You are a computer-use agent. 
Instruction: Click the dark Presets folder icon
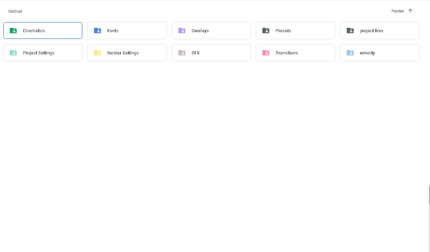pos(266,31)
